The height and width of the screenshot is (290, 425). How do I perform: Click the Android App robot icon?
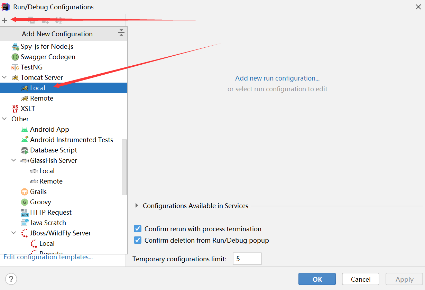[x=25, y=130]
